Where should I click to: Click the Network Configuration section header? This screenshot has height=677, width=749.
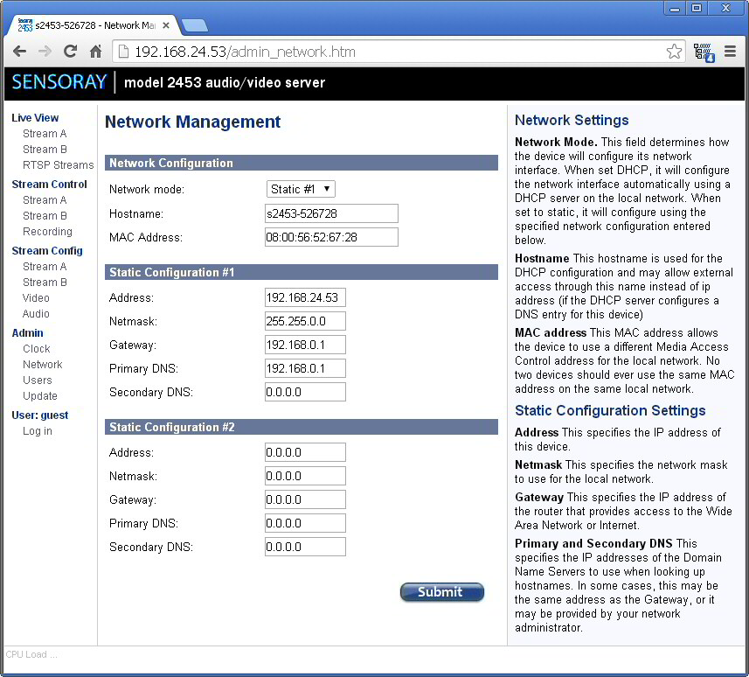click(302, 163)
